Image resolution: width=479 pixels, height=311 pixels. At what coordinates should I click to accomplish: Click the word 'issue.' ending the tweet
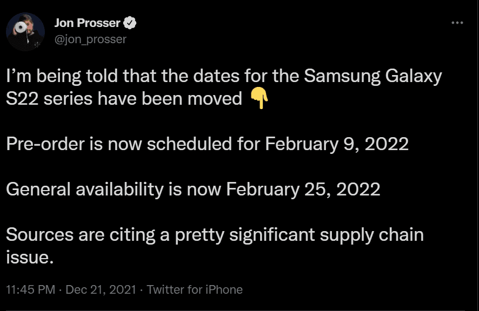click(30, 257)
